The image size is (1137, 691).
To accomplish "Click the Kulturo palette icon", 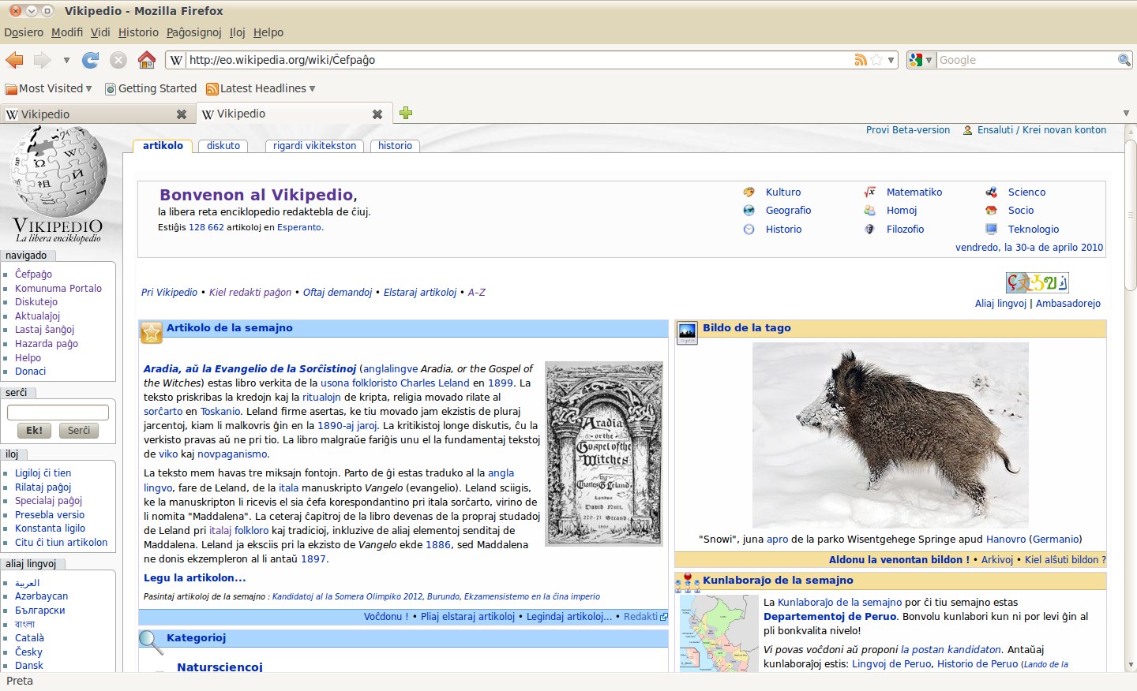I will coord(749,192).
